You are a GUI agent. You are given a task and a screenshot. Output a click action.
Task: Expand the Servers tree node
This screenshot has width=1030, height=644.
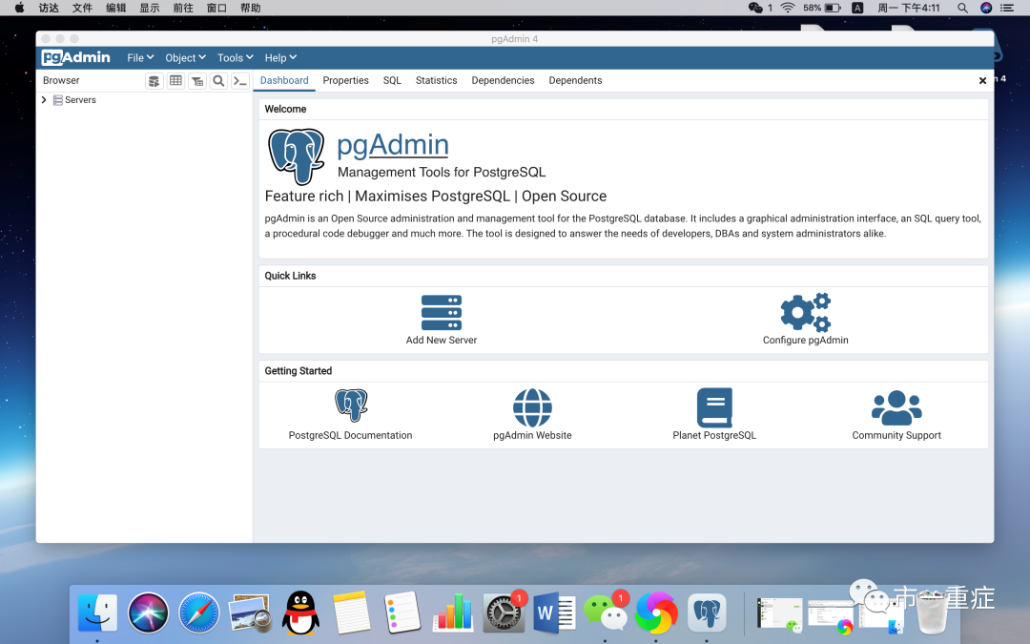(44, 100)
